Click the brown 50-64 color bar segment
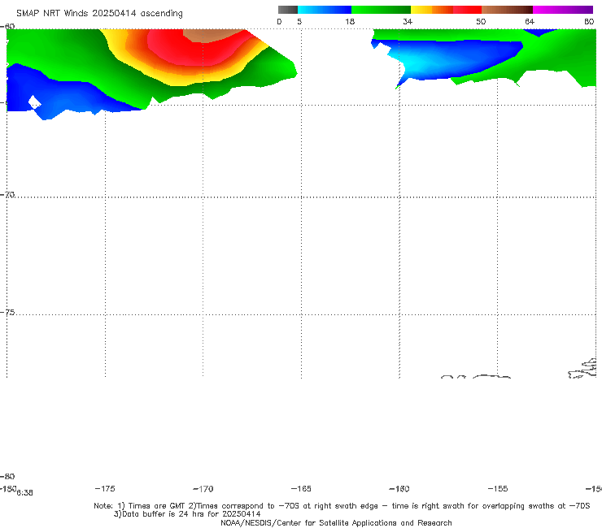Viewport: 602px width, 528px height. (507, 10)
